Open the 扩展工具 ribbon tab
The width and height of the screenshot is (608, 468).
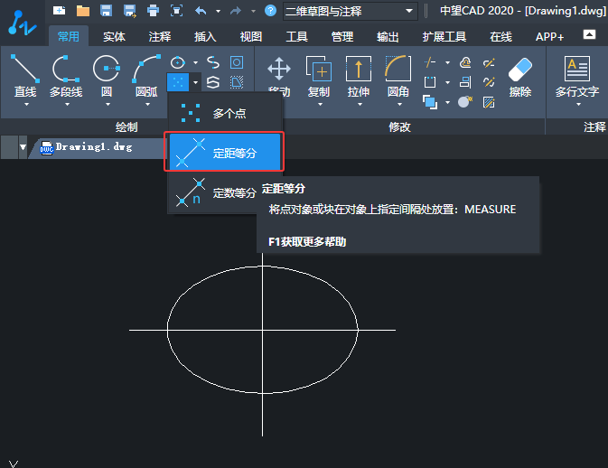[444, 37]
